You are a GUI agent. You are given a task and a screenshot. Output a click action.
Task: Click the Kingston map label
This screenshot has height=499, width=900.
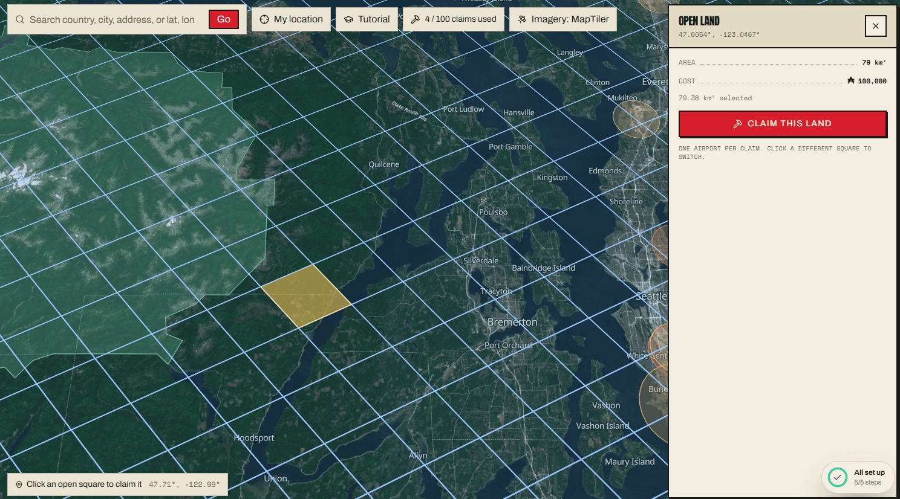click(x=552, y=178)
